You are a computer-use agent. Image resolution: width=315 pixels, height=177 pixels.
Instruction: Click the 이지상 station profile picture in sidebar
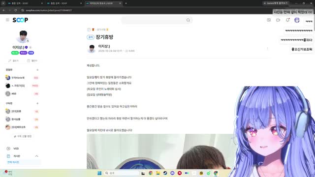pyautogui.click(x=23, y=37)
